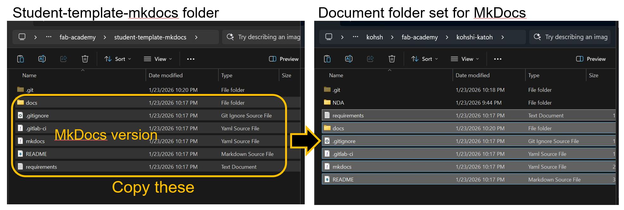Click README markdown file icon in left window

pyautogui.click(x=21, y=154)
